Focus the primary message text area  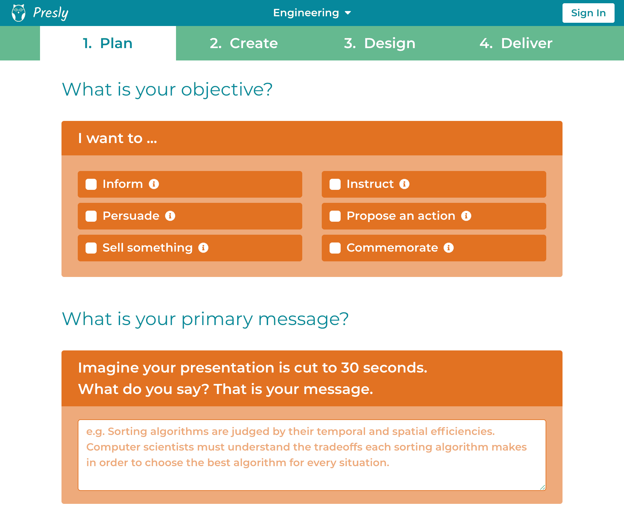click(x=312, y=455)
